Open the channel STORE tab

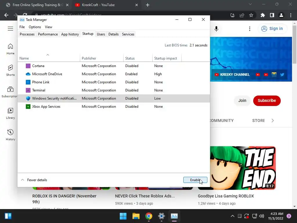coord(258,121)
